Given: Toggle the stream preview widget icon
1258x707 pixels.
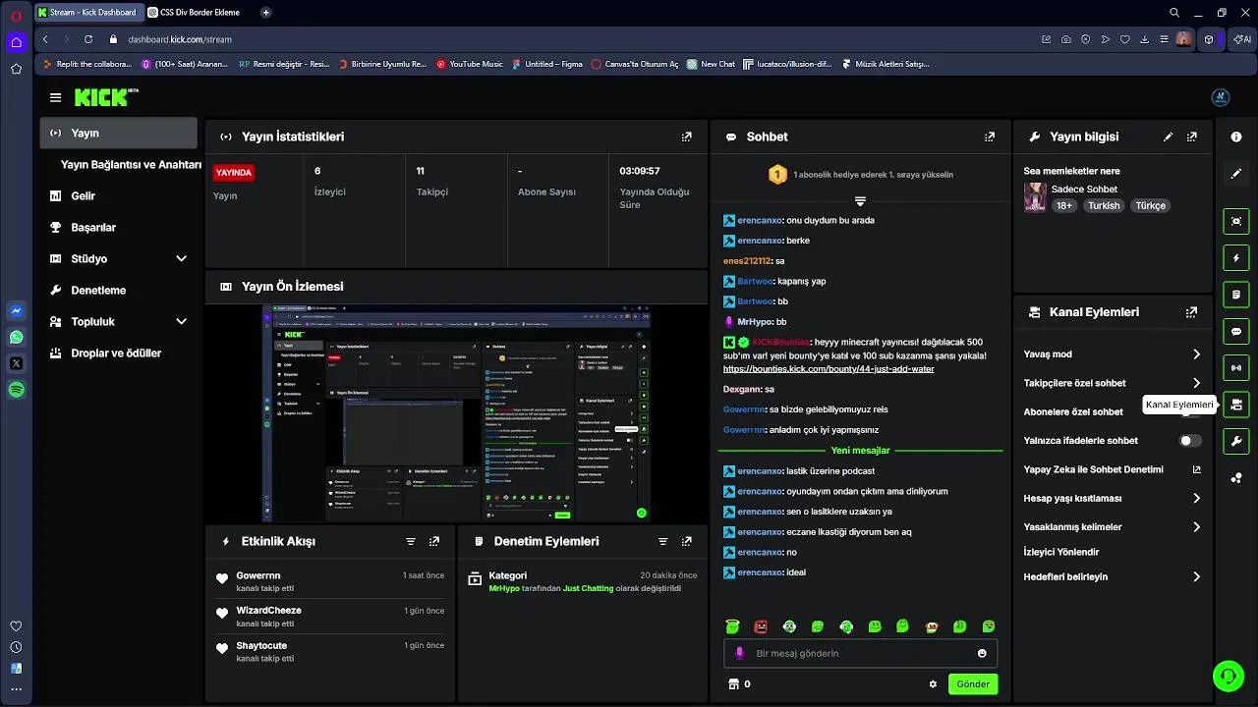Looking at the screenshot, I should click(1236, 221).
